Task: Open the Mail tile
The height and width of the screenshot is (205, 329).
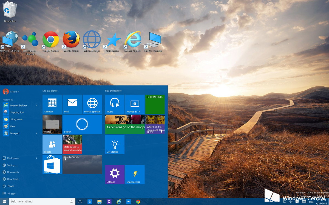Action: point(72,104)
